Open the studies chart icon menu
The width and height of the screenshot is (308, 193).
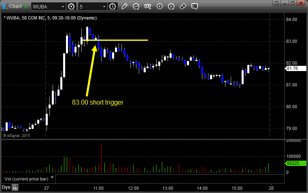[136, 6]
